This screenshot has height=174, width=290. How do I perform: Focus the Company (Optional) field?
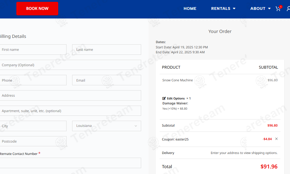pyautogui.click(x=71, y=65)
